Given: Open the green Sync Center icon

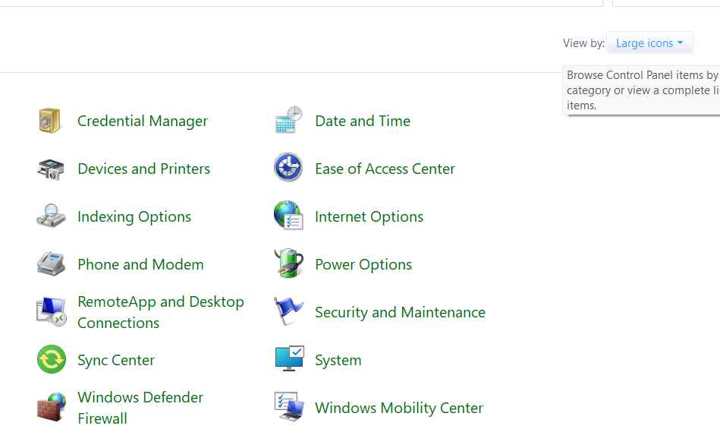Looking at the screenshot, I should 52,359.
